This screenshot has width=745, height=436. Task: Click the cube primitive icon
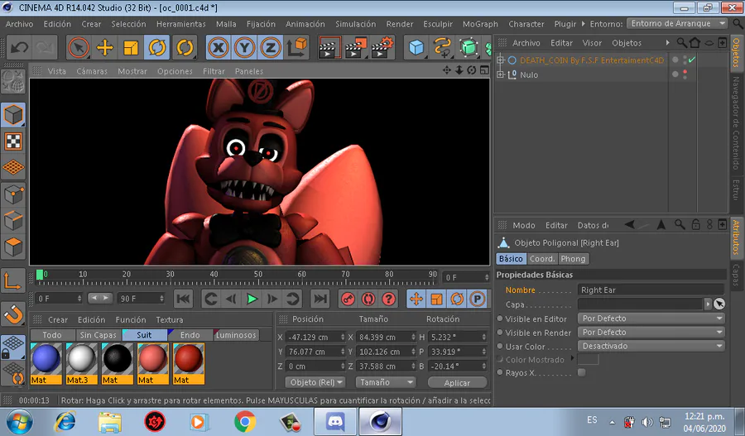416,47
